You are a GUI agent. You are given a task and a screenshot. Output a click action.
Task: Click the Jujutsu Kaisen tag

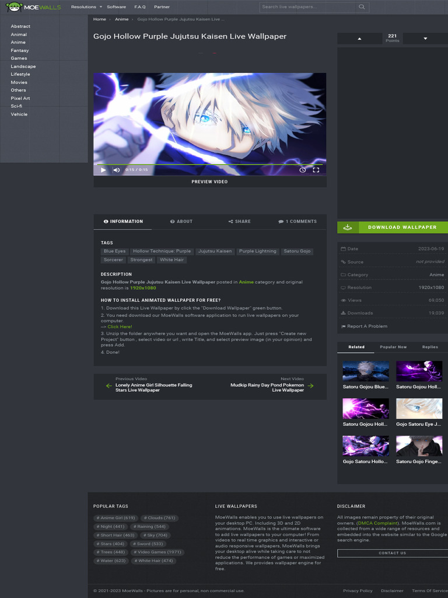215,251
